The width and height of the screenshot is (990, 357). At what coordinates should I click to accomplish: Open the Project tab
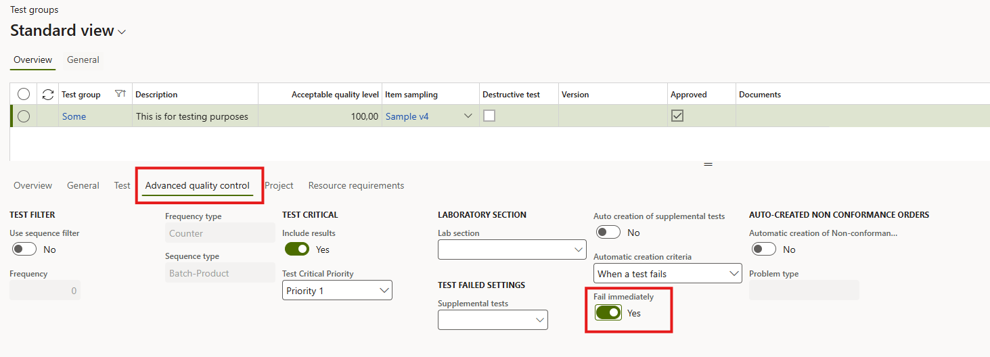279,185
